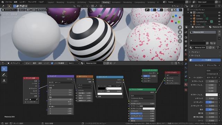Select the node editor Links Cut tool
Image resolution: width=222 pixels, height=125 pixels.
point(4,81)
